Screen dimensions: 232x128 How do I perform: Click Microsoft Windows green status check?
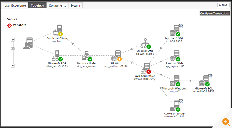tap(178, 84)
